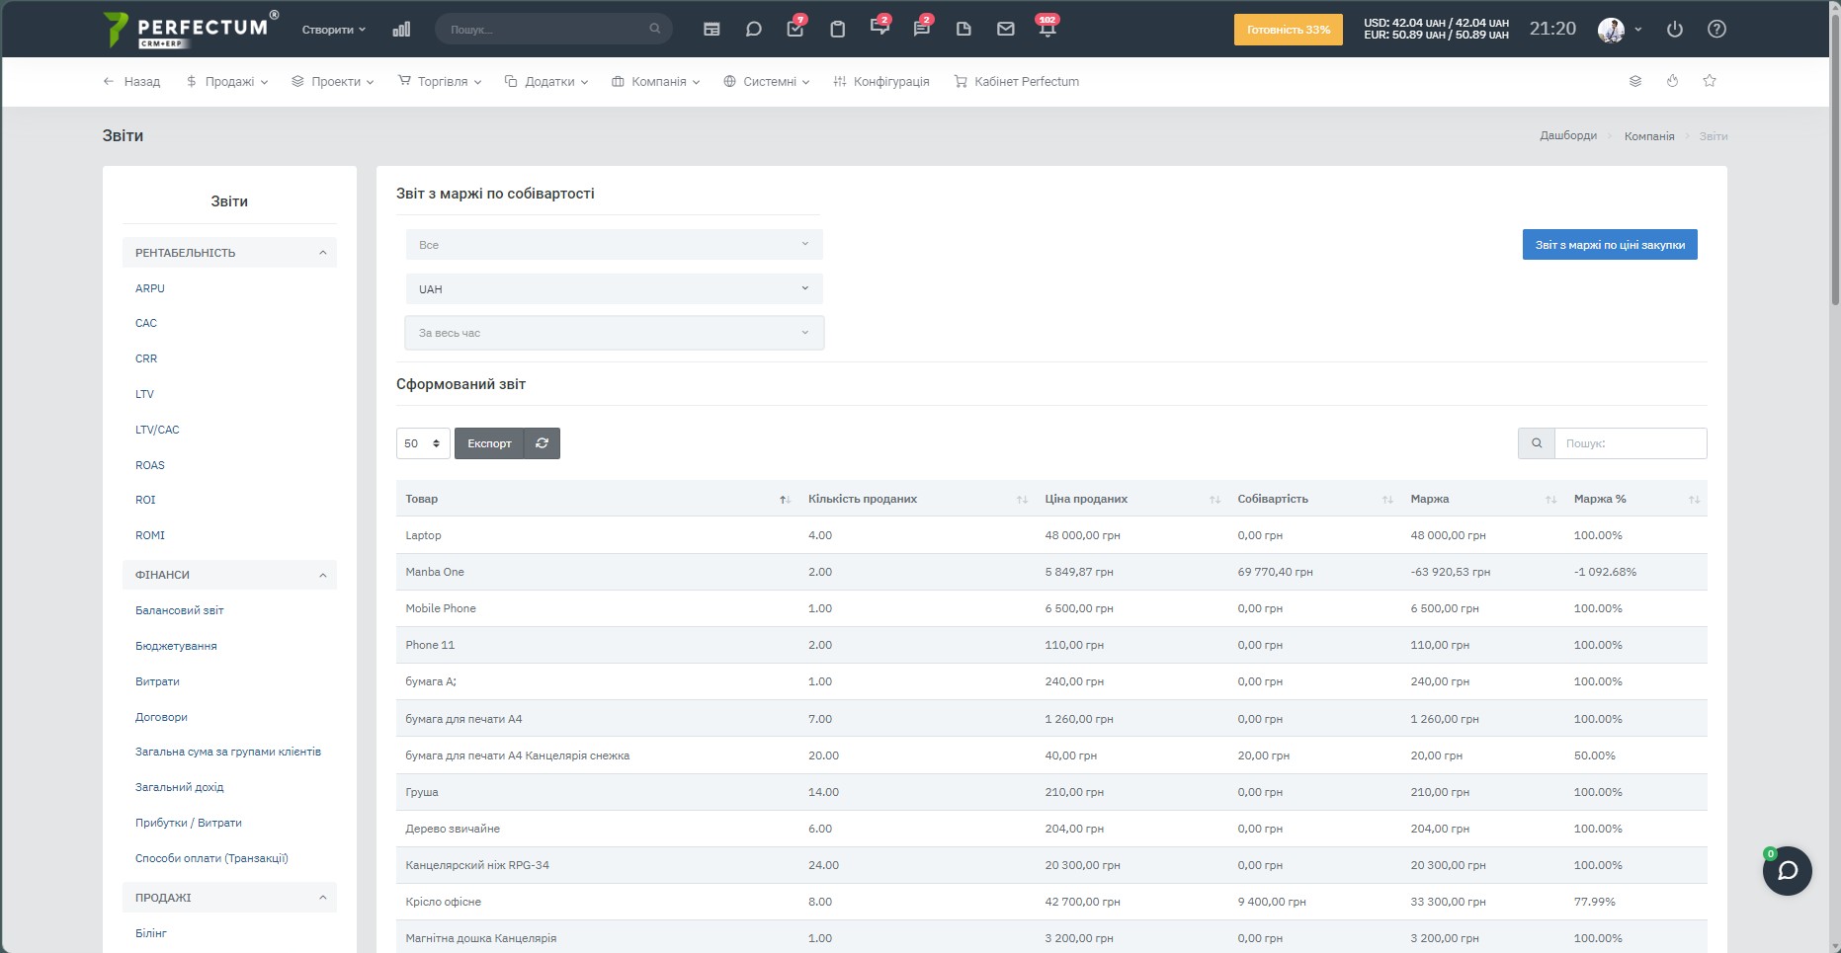Click the notification bell icon with 102 badge
The width and height of the screenshot is (1841, 953).
[x=1047, y=29]
